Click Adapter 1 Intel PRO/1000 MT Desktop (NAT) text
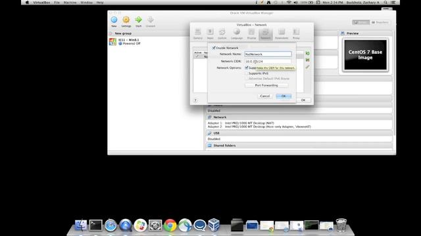This screenshot has height=236, width=421. coord(241,123)
